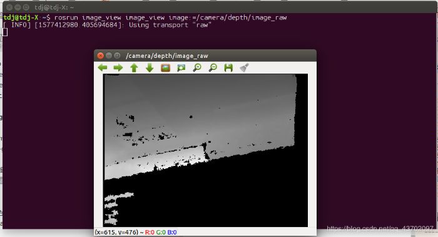Close the tdj@tdj-X terminal window

pyautogui.click(x=9, y=7)
